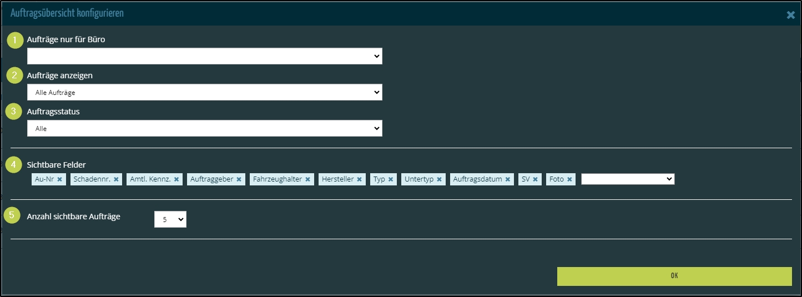Remove the Amtl. Kennz. field tag

click(x=176, y=179)
